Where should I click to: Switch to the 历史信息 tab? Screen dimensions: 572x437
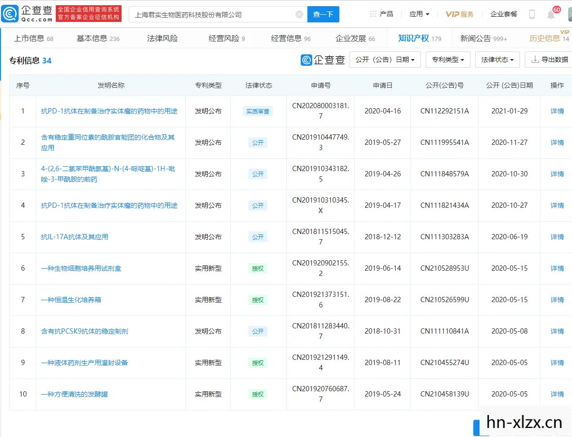click(x=549, y=38)
